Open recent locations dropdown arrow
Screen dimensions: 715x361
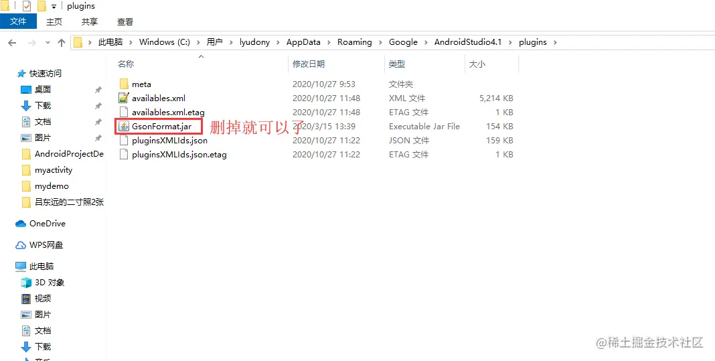pos(48,42)
